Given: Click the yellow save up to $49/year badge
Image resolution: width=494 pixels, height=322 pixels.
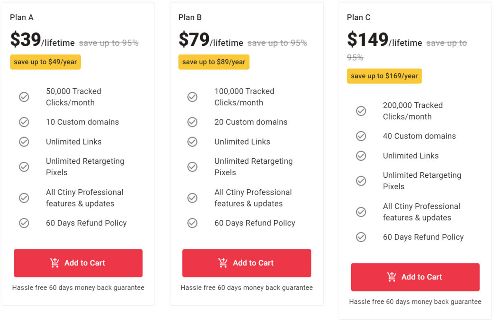Looking at the screenshot, I should pyautogui.click(x=45, y=62).
